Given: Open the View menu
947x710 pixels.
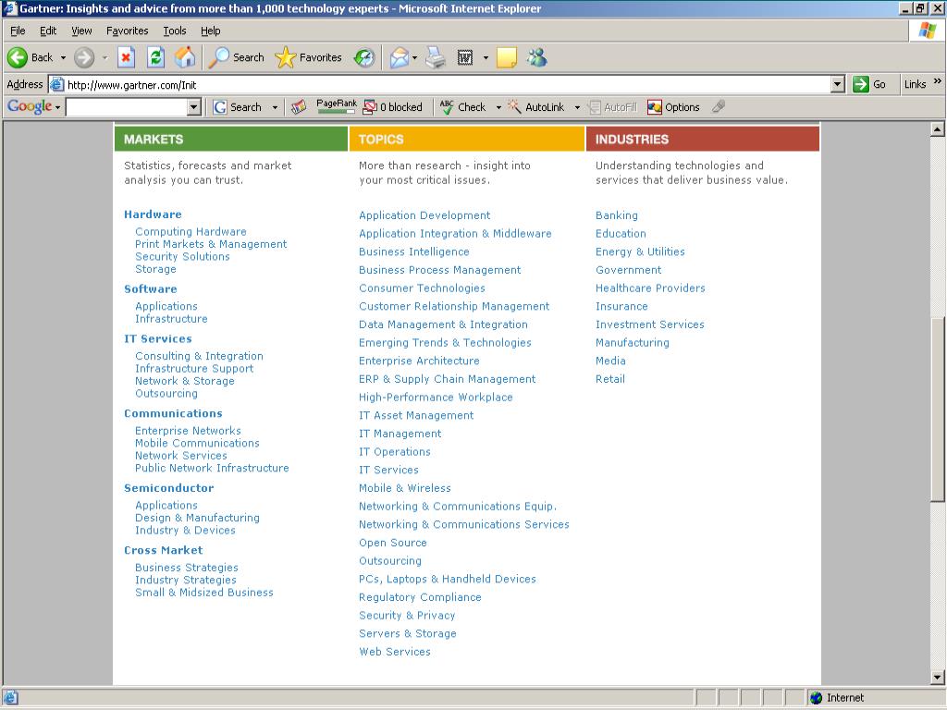Looking at the screenshot, I should coord(81,31).
